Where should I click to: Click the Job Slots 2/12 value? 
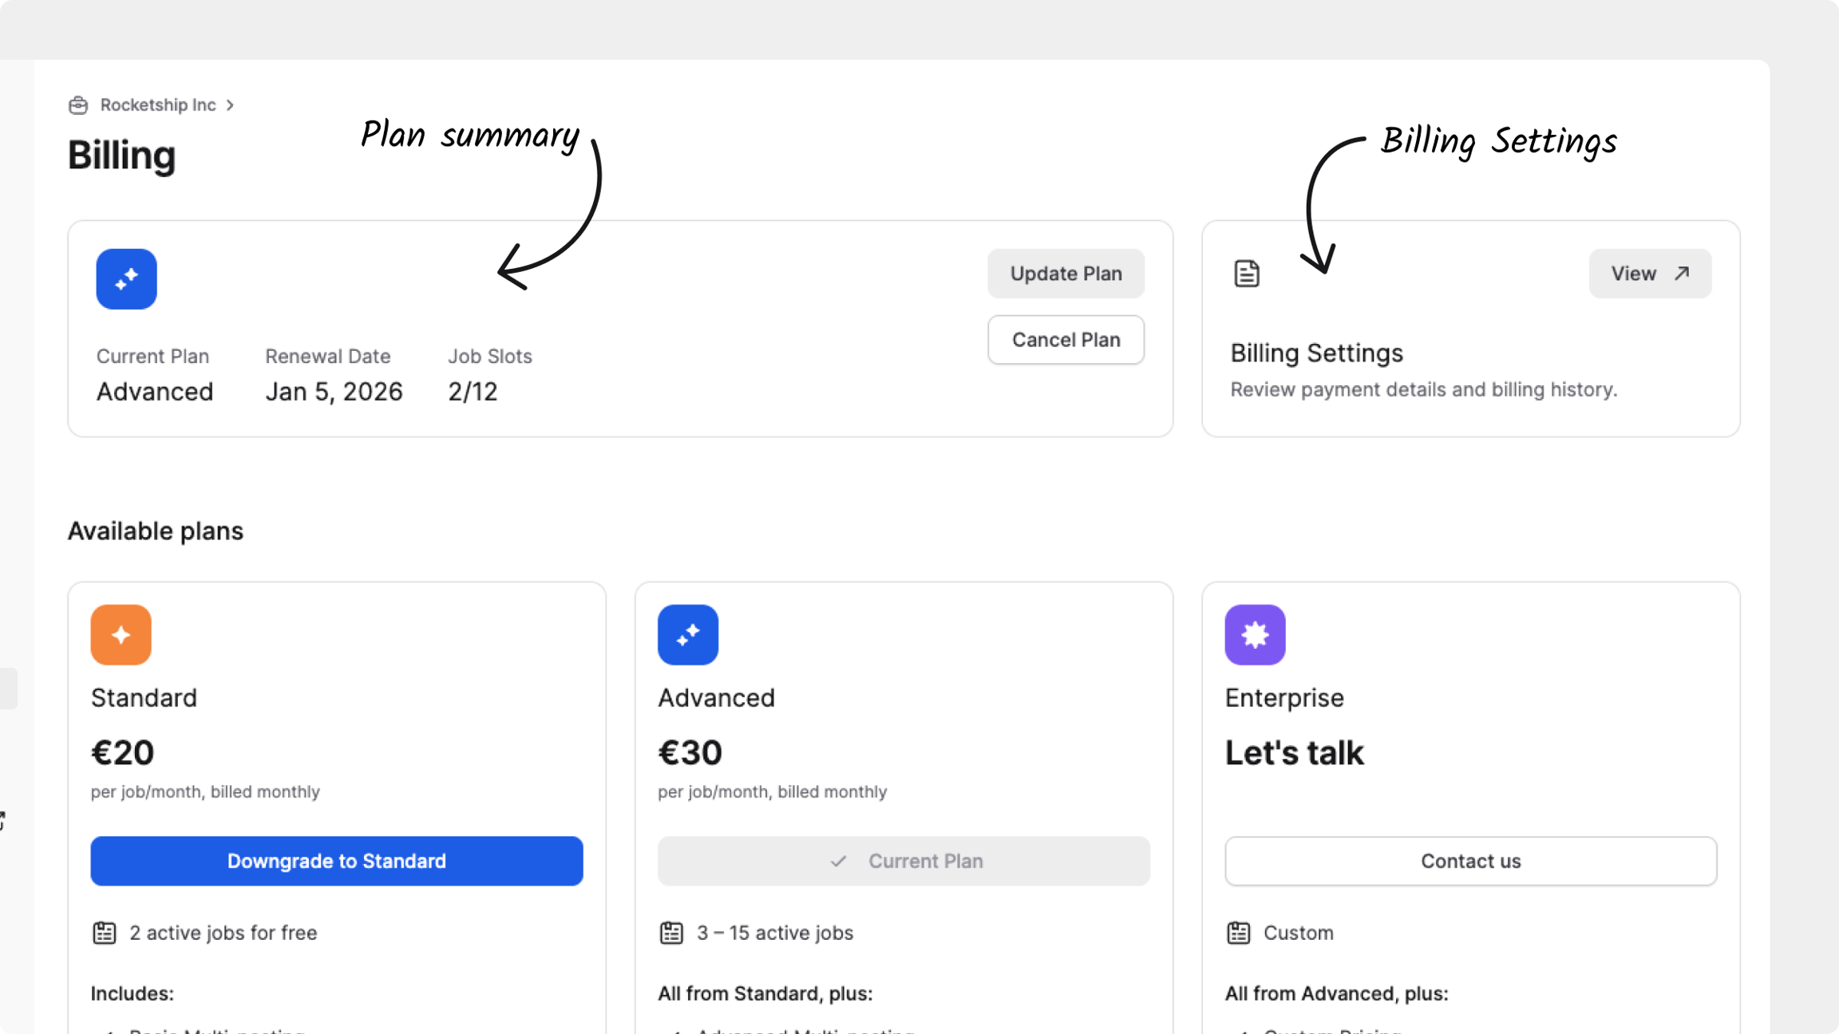[473, 392]
